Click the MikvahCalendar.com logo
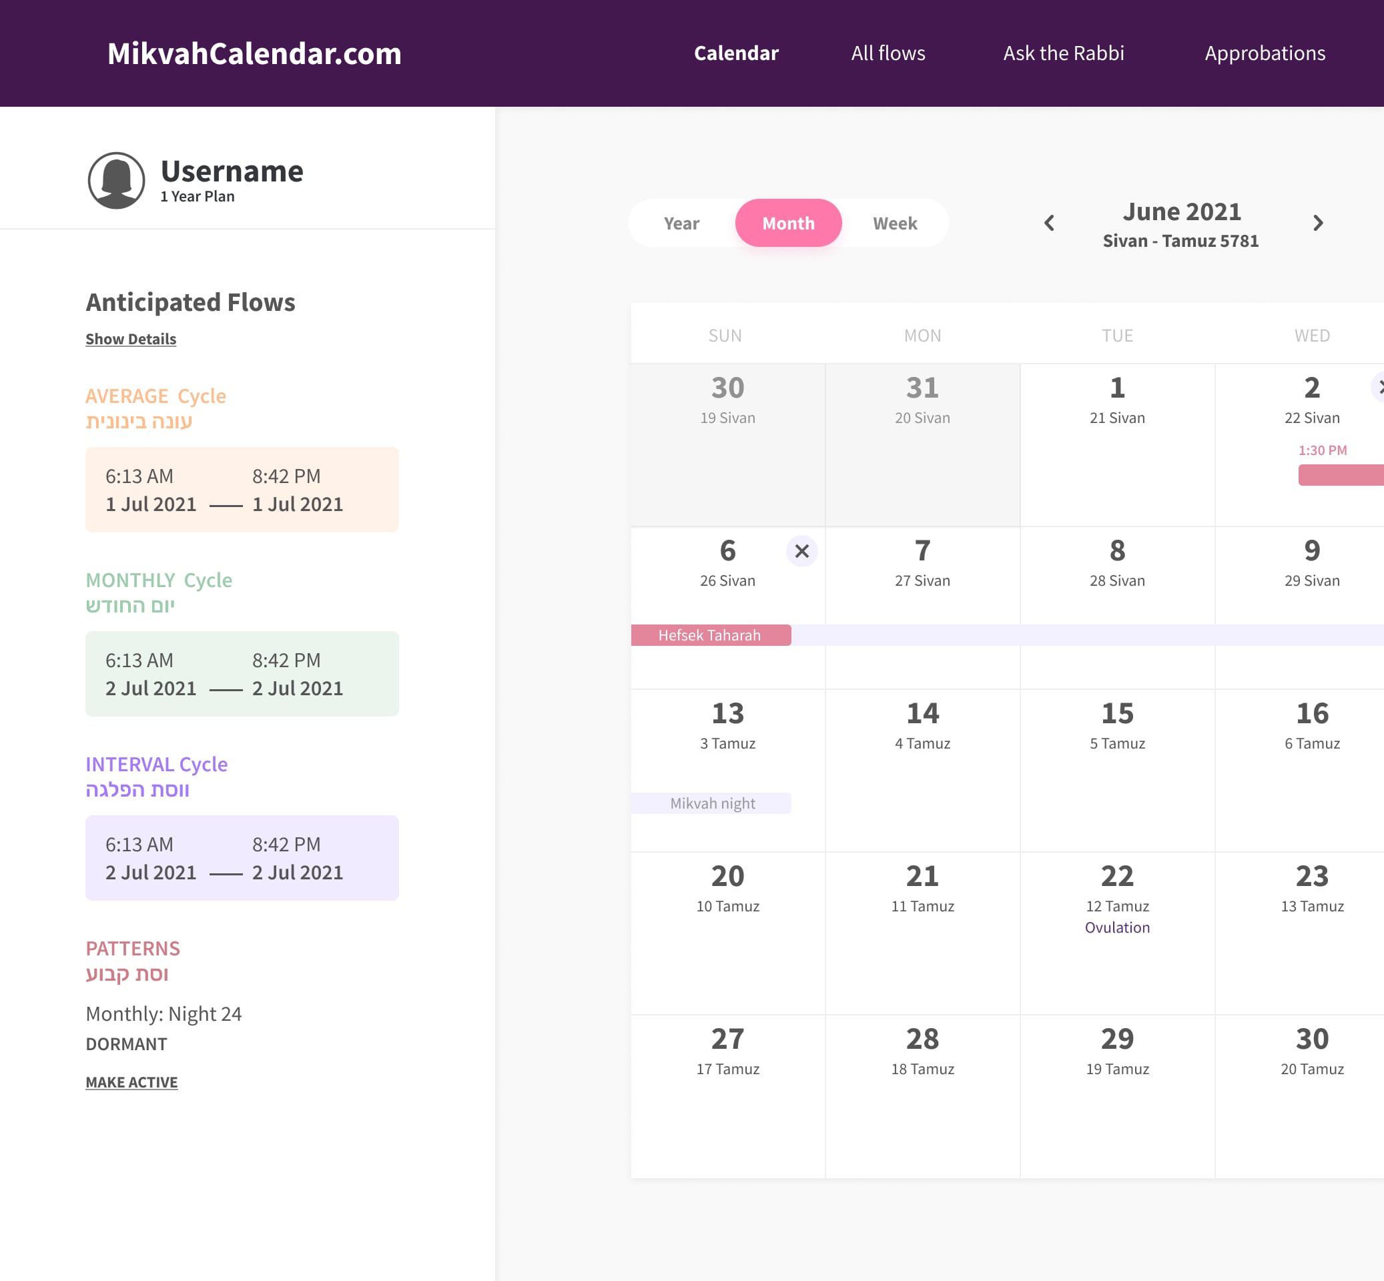This screenshot has height=1281, width=1384. [254, 53]
